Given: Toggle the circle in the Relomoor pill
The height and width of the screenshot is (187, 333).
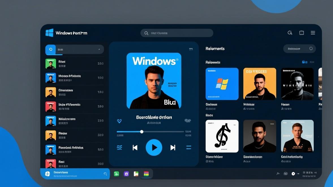Looking at the screenshot, I should point(311,49).
